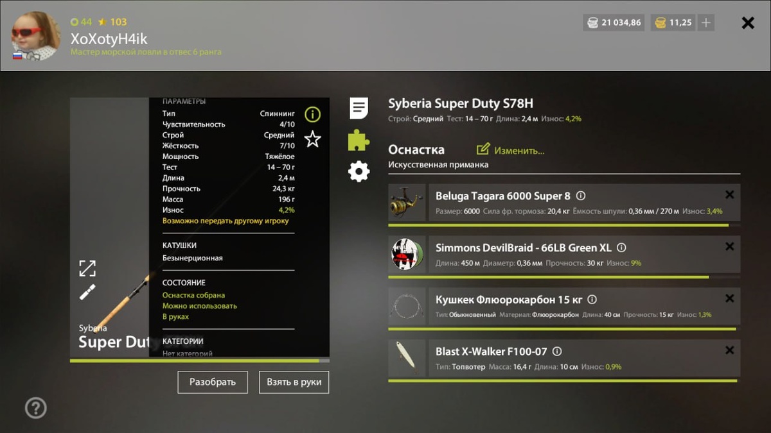The image size is (771, 433).
Task: Click the Износ 4,2% value in parameters
Action: pos(287,210)
